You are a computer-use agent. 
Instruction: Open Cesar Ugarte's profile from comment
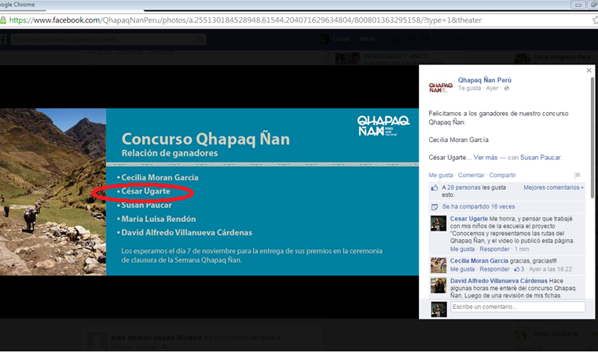[468, 219]
